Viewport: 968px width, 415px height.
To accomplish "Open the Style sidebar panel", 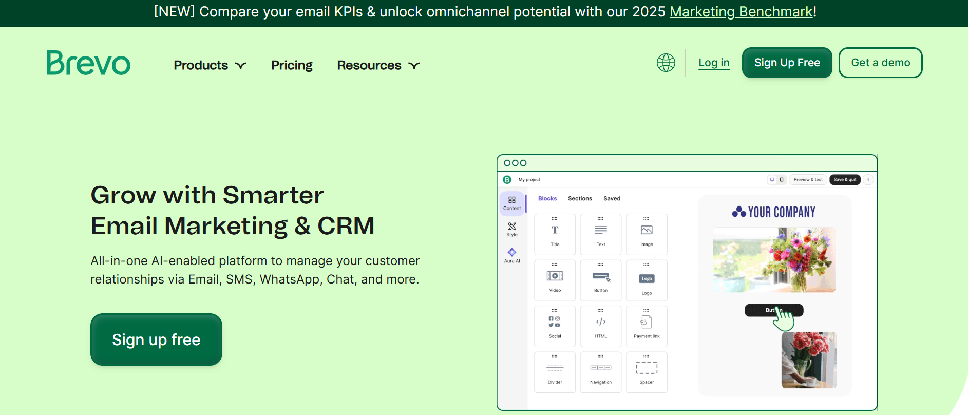I will tap(512, 230).
